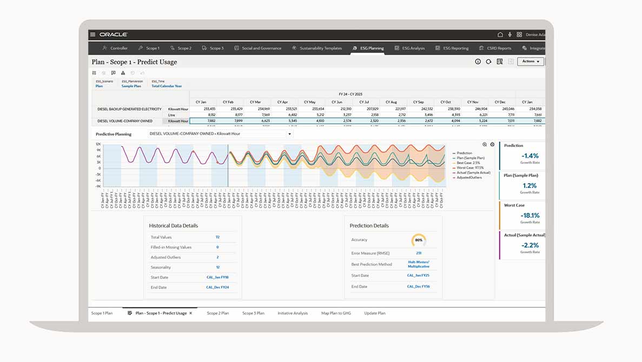Open the form information icon
Screen dimensions: 642x362
478,62
